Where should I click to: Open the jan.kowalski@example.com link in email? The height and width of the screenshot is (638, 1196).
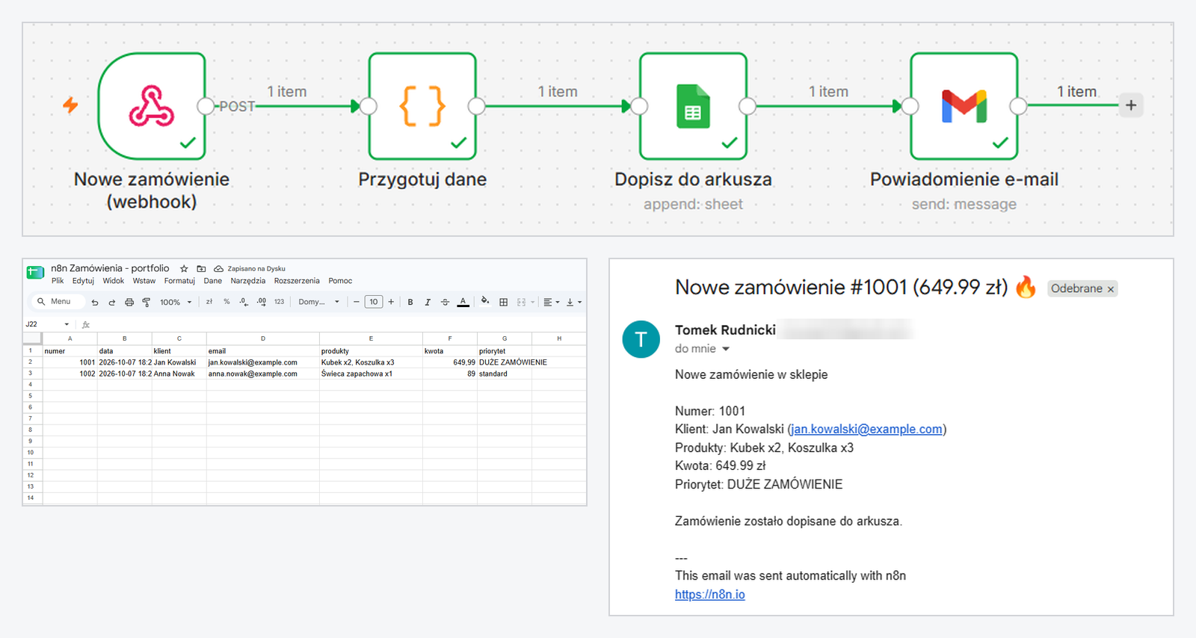point(867,429)
